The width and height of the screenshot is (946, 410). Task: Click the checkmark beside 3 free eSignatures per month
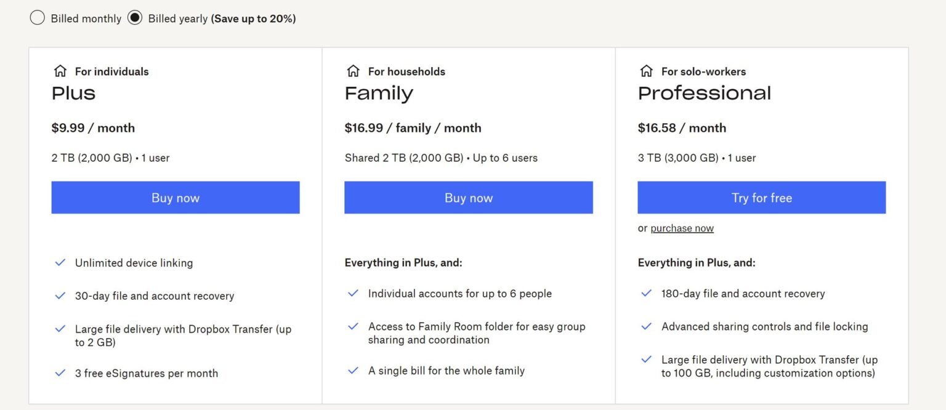pos(60,372)
